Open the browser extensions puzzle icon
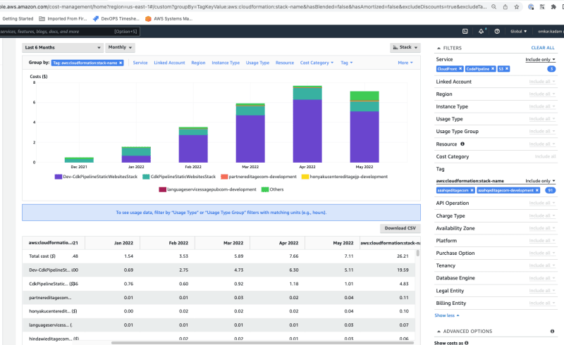Screen dimensions: 564x345 553,6
